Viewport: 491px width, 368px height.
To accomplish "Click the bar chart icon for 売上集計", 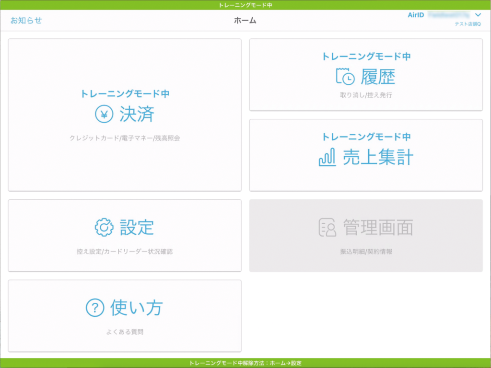I will [x=327, y=158].
